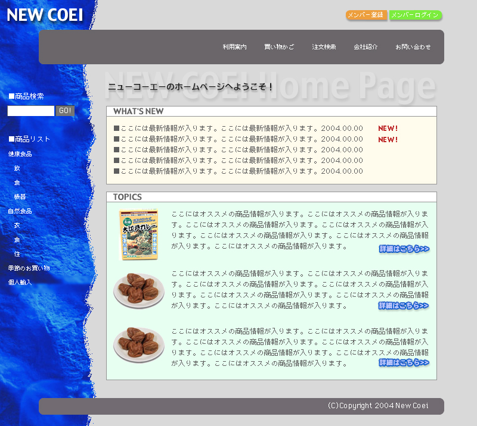Viewport: 477px width, 426px height.
Task: Click first topic's 詳細はこちら>> details graphic
Action: pyautogui.click(x=404, y=249)
